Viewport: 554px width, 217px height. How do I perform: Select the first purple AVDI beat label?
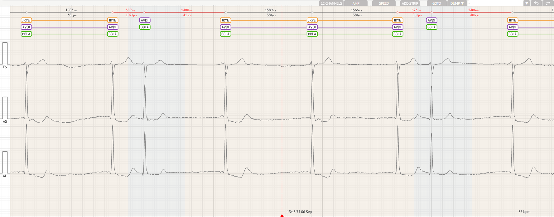pyautogui.click(x=26, y=27)
